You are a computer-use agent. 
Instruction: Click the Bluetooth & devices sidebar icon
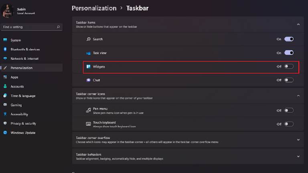(5, 49)
